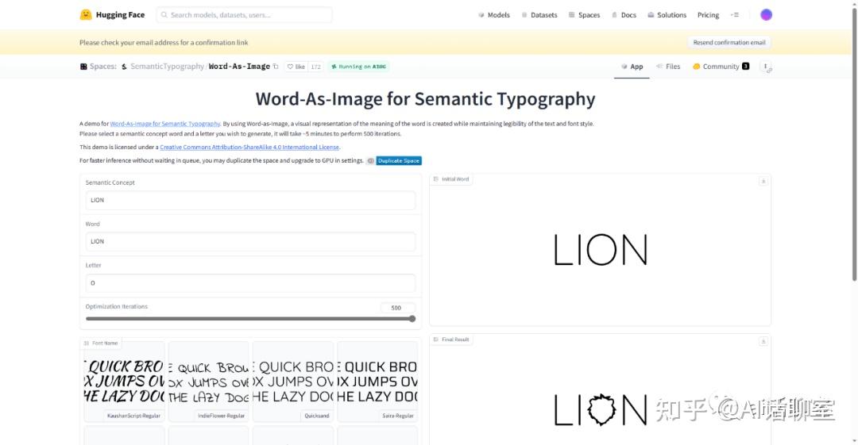Open the Community tab

tap(721, 67)
